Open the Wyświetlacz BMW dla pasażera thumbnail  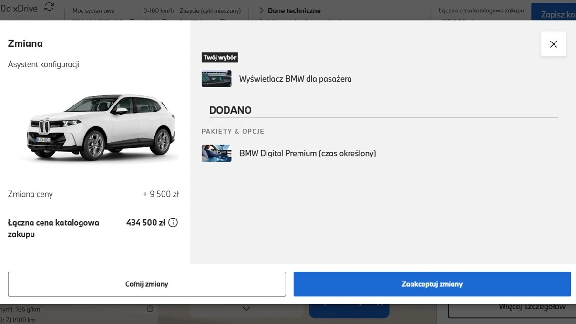click(216, 79)
